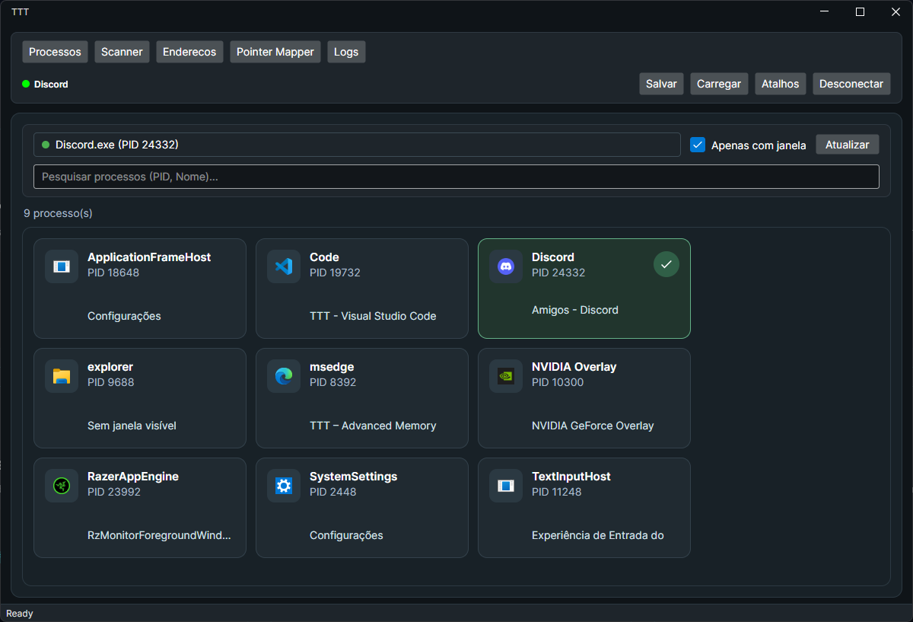This screenshot has width=913, height=622.
Task: Click the Salvar button
Action: 661,84
